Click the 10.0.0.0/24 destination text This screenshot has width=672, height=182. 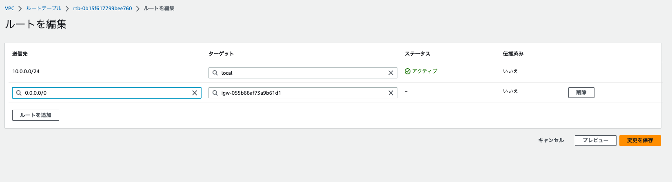(x=26, y=71)
